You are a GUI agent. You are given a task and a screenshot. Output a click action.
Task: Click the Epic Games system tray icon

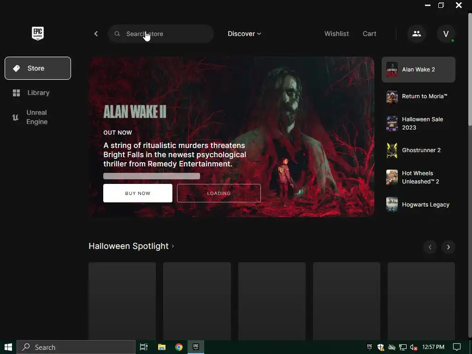(370, 347)
